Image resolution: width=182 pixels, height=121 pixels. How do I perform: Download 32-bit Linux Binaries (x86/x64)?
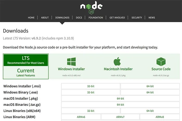(x=91, y=111)
